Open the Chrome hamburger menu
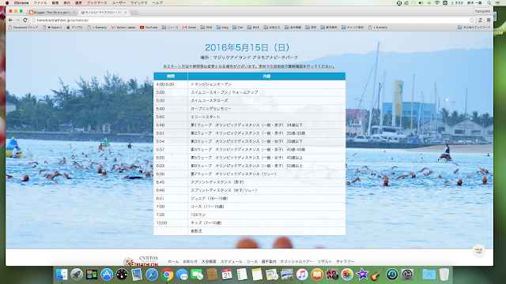506x284 pixels. 489,20
